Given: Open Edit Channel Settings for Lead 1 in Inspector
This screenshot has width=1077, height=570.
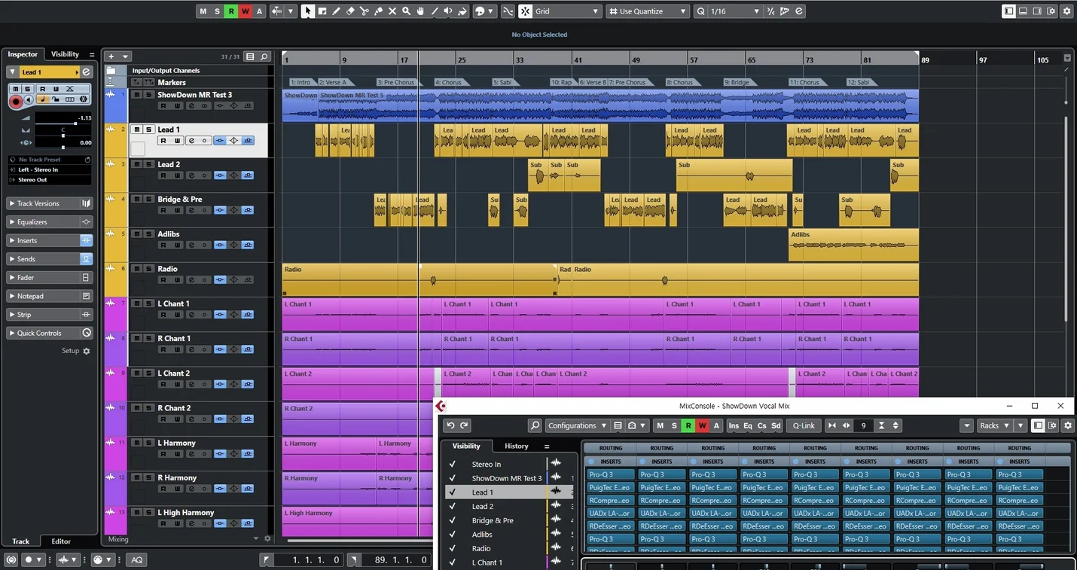Looking at the screenshot, I should 87,72.
